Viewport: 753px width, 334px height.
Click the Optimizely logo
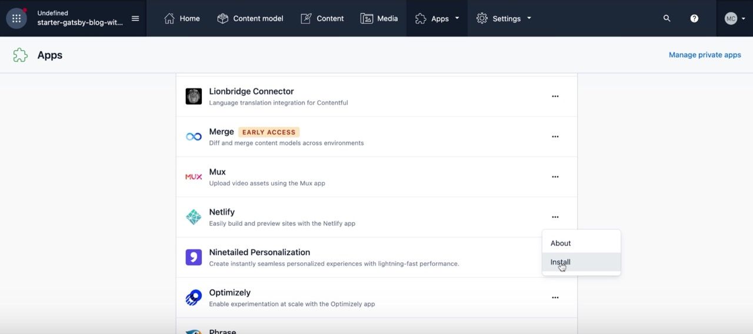tap(194, 298)
